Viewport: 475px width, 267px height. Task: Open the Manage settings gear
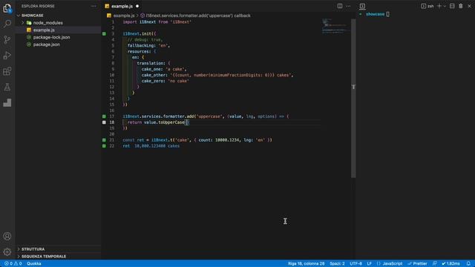[x=7, y=251]
